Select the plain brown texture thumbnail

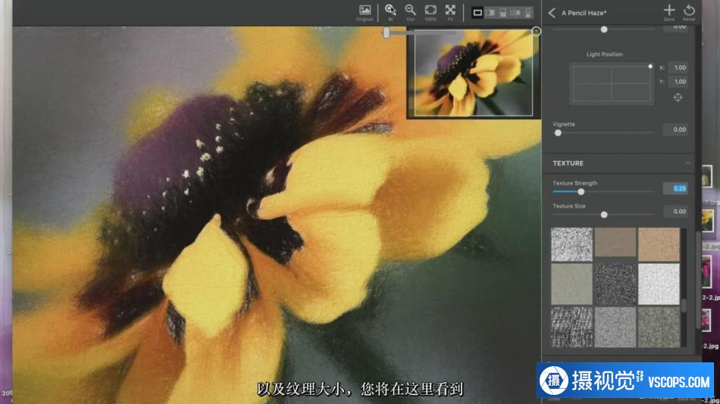click(x=615, y=241)
